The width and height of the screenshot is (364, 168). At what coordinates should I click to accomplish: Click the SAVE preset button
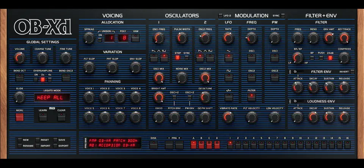(x=55, y=140)
